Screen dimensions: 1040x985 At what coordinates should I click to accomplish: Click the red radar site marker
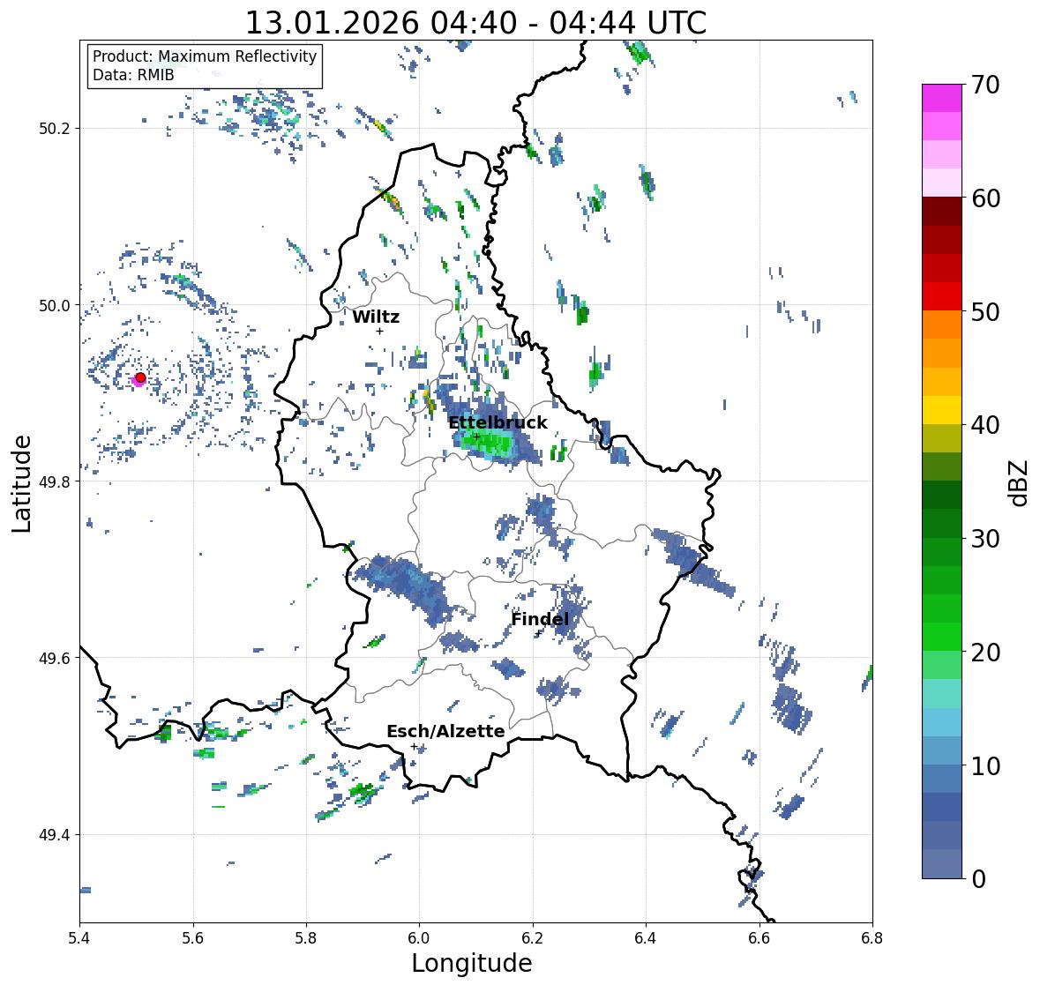tap(140, 377)
